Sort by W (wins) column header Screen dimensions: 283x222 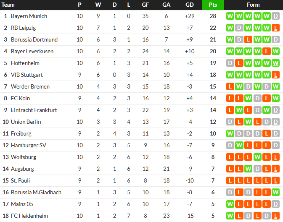tap(98, 5)
